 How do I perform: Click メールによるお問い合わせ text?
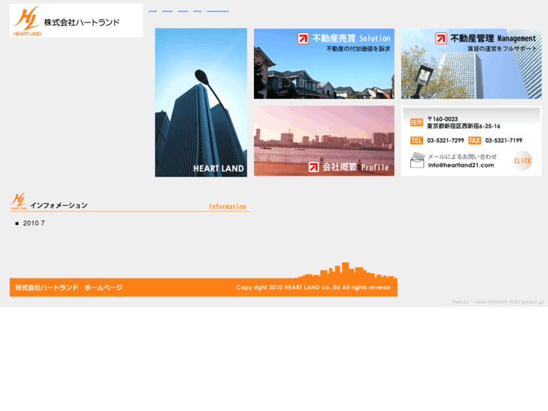462,156
